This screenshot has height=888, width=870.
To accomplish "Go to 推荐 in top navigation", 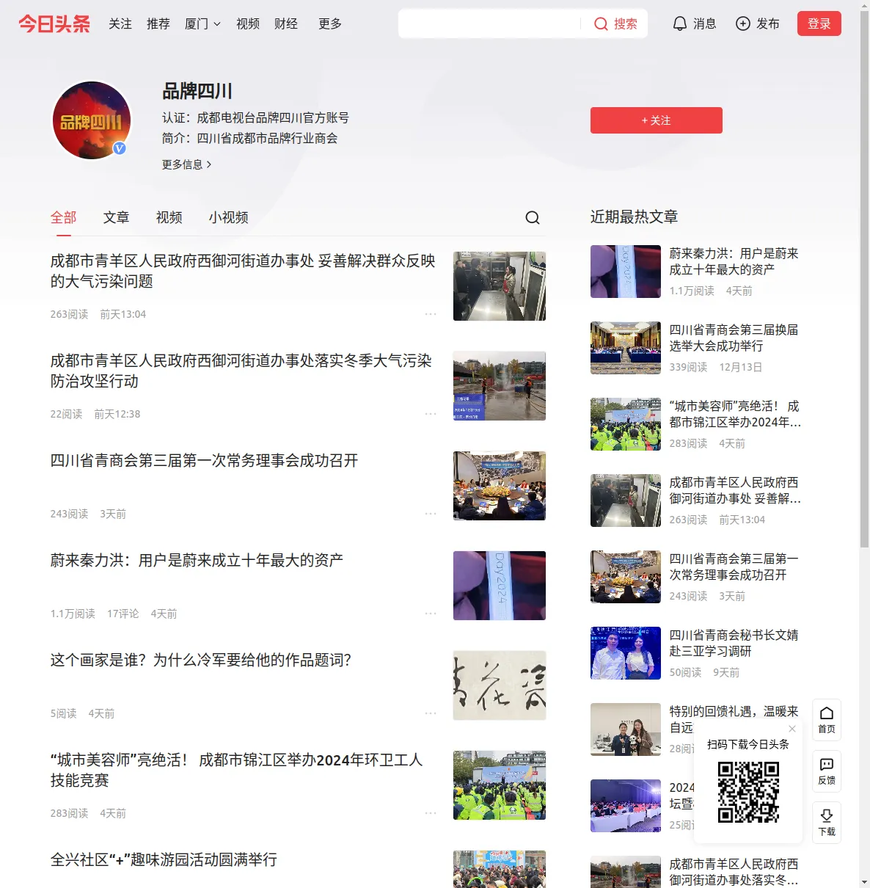I will (x=158, y=23).
